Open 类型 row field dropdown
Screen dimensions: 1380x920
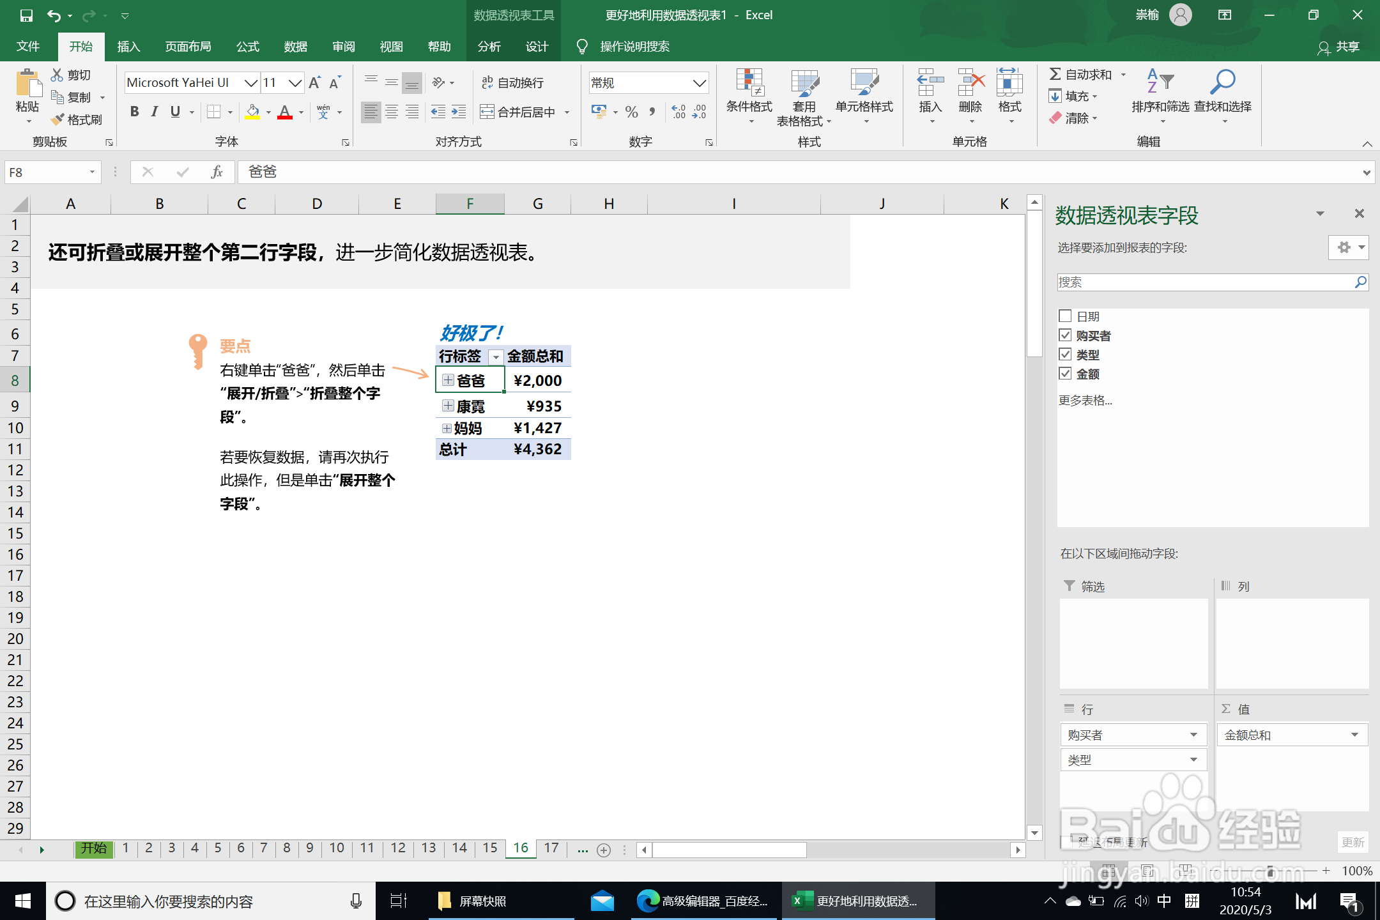(x=1193, y=760)
